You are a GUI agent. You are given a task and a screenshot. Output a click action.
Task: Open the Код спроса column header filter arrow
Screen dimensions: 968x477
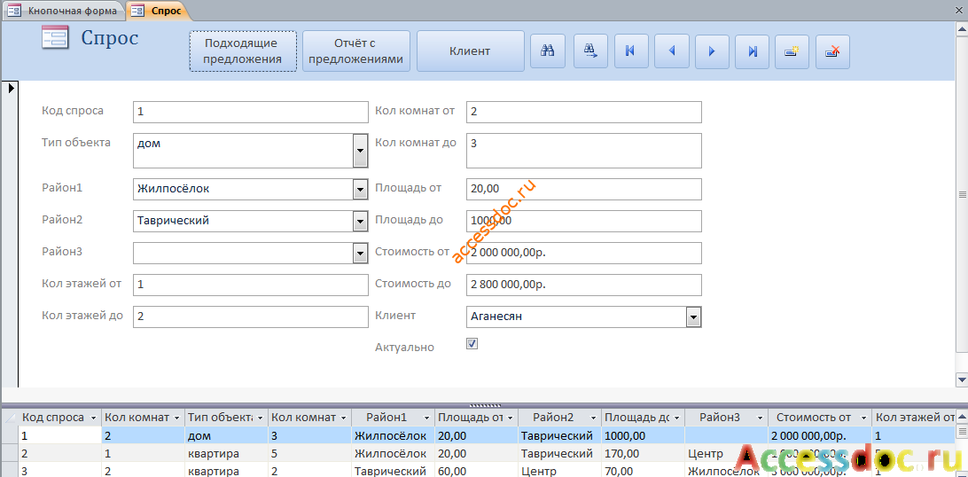94,418
